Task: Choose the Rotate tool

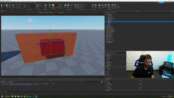Action: pos(10,6)
